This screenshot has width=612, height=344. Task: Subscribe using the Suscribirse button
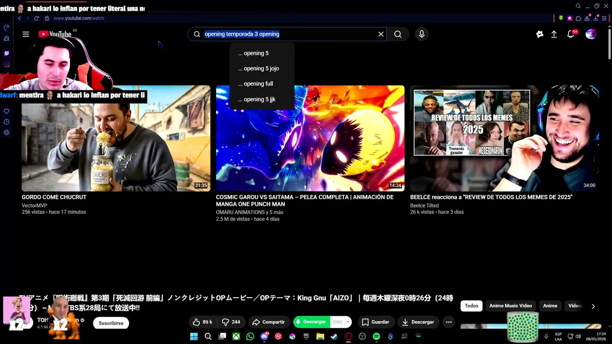pos(111,323)
